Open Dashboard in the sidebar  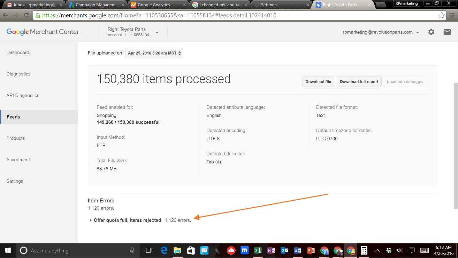tap(18, 53)
